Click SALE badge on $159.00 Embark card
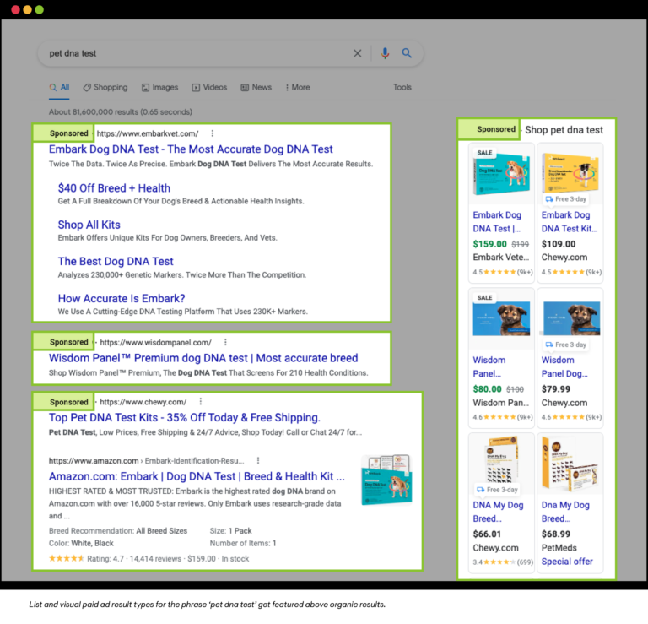648x624 pixels. pos(485,153)
